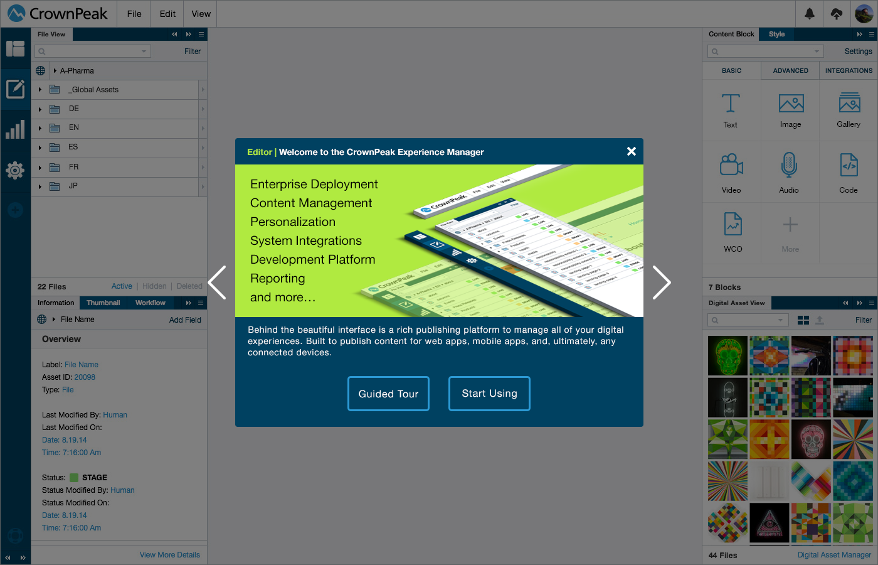
Task: Expand the _Global Assets folder
Action: click(40, 90)
